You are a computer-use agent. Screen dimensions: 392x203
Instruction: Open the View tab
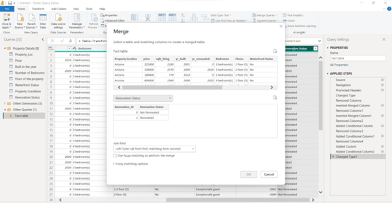click(x=76, y=9)
